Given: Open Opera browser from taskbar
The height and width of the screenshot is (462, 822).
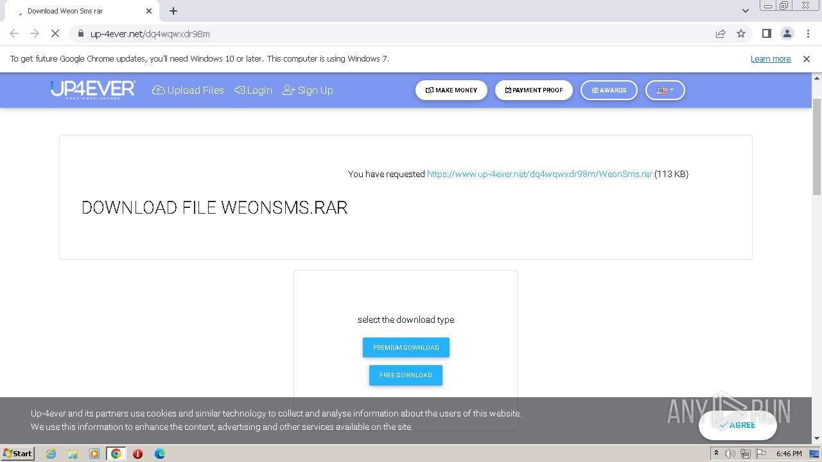Looking at the screenshot, I should pos(137,454).
